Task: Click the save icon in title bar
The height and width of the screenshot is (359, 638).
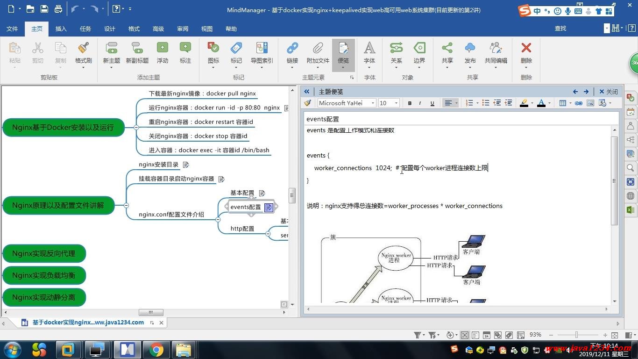Action: 44,9
